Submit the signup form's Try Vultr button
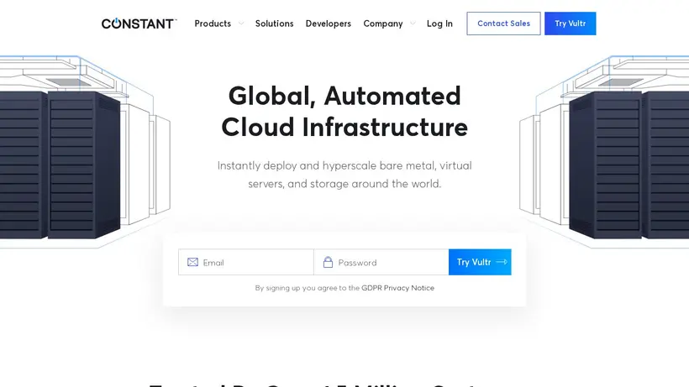 (480, 262)
